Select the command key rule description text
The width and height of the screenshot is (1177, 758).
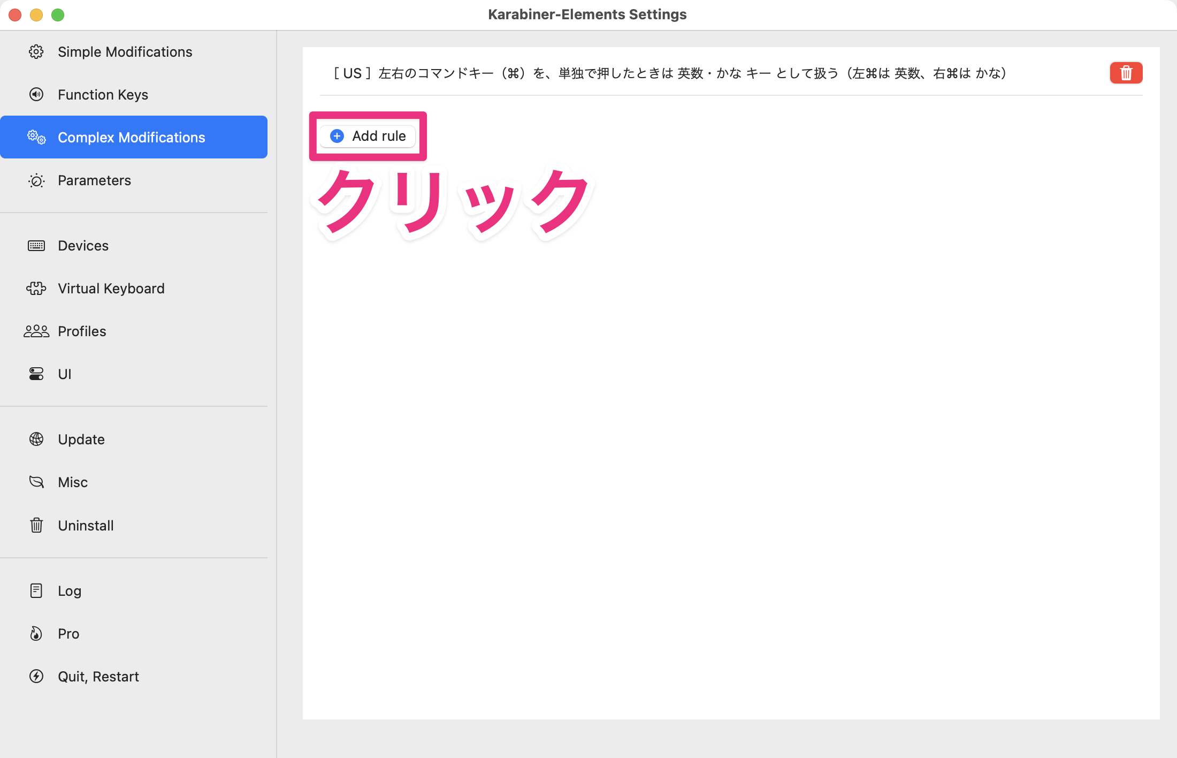[x=669, y=73]
